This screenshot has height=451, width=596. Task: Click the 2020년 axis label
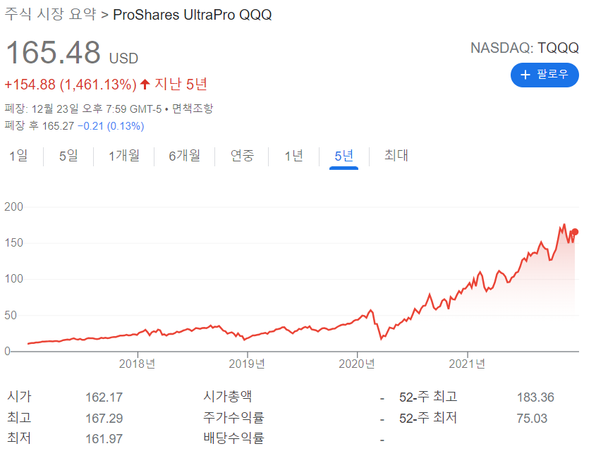click(357, 364)
